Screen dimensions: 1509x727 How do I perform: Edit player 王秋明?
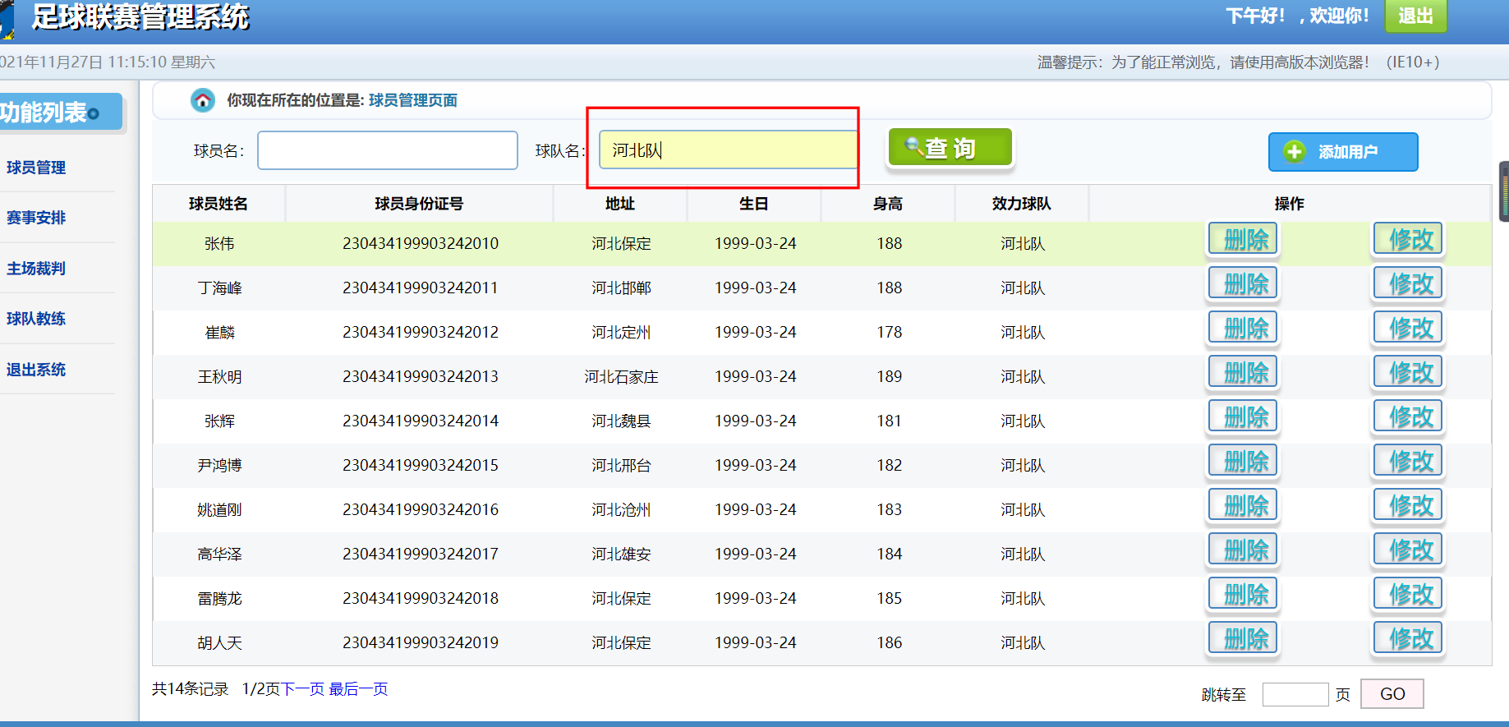[1408, 372]
